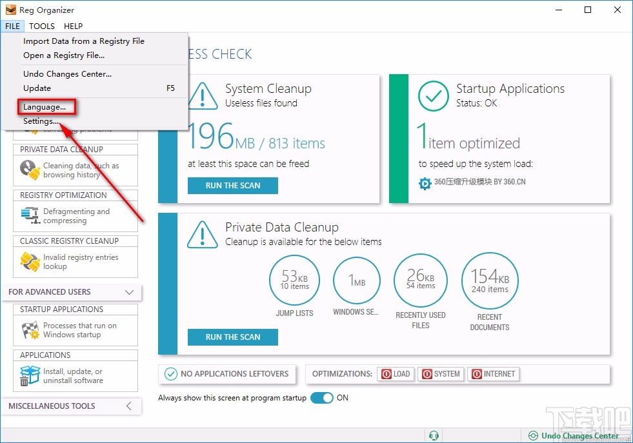
Task: Click Defragmenting and compressing description
Action: click(x=76, y=216)
